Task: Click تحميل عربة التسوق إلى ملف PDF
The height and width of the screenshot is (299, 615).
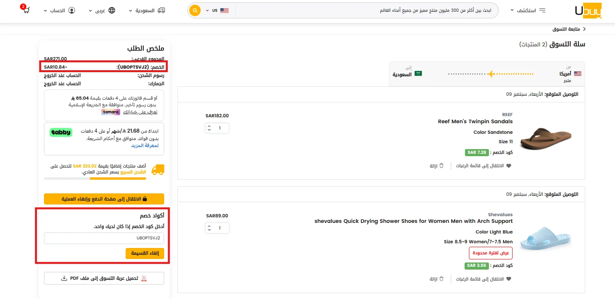Action: (x=104, y=278)
